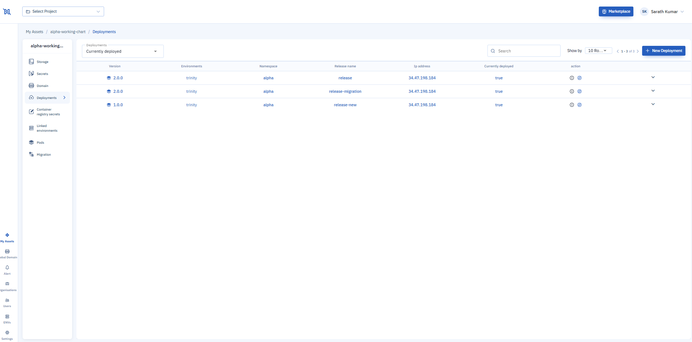Click version stack icon in release-new row
The image size is (692, 342).
pos(108,105)
